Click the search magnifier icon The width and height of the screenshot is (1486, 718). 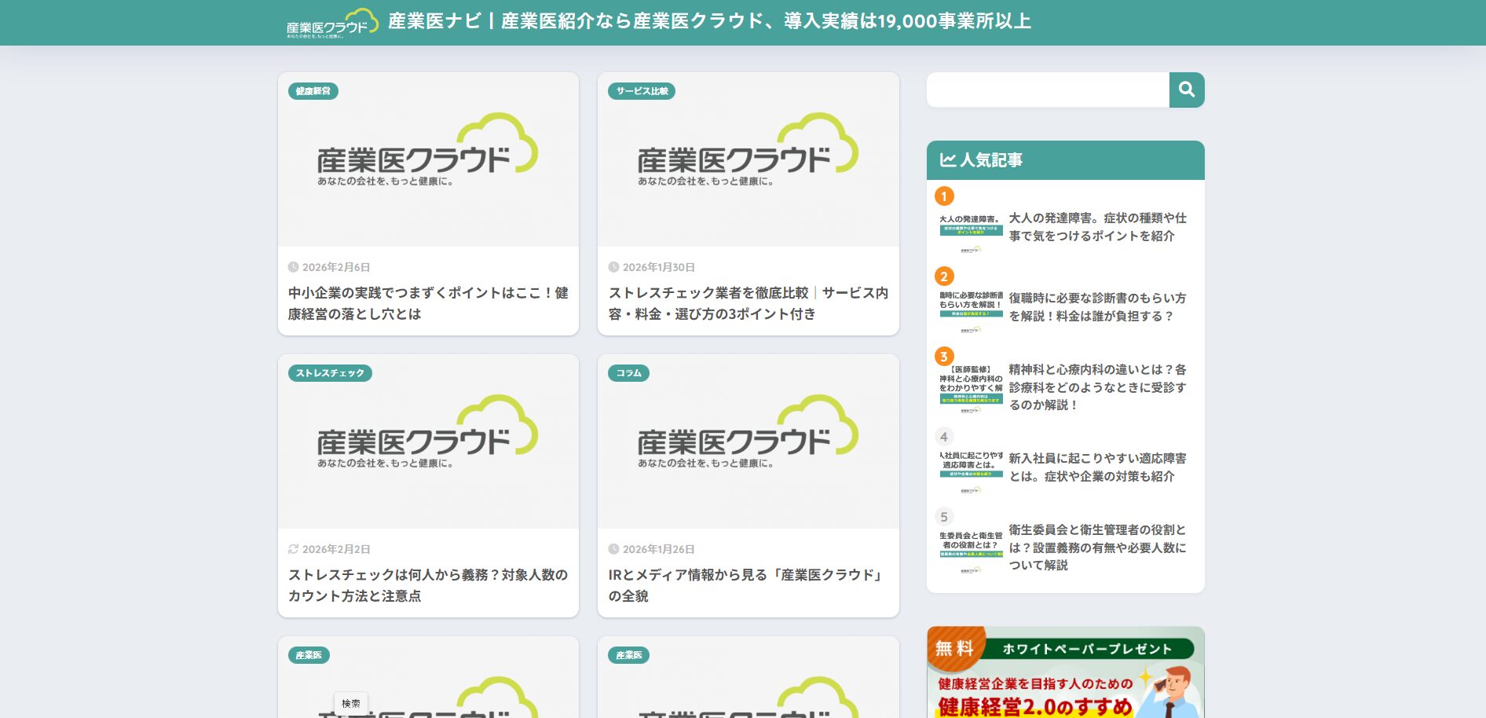pos(1186,90)
